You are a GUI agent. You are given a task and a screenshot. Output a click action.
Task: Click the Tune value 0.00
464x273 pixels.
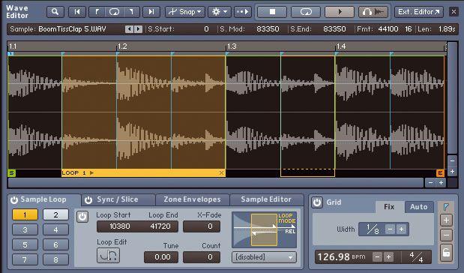(161, 257)
